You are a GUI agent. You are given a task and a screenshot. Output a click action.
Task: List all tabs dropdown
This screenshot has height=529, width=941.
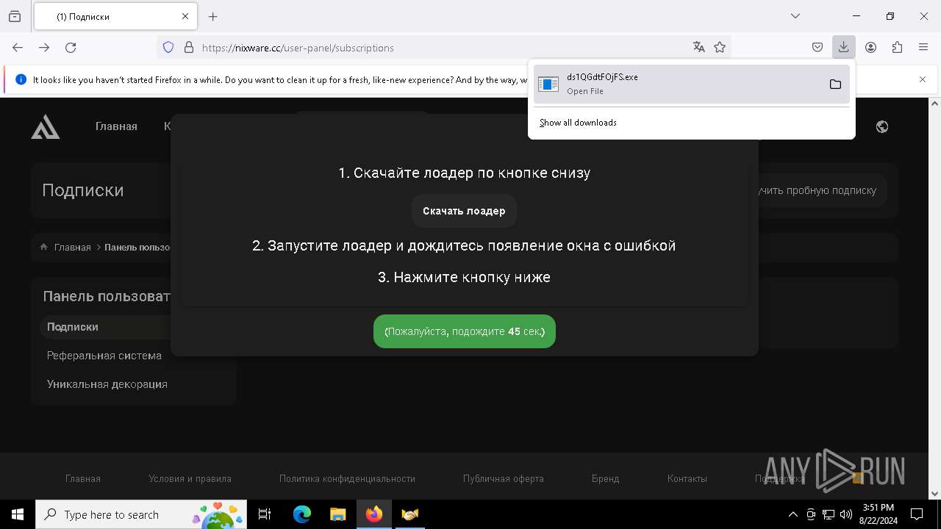click(795, 16)
